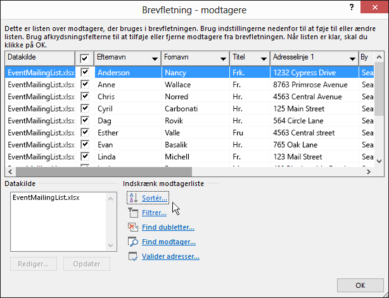The height and width of the screenshot is (298, 389).
Task: Click the magnifier icon beside Find modtager
Action: (x=133, y=242)
